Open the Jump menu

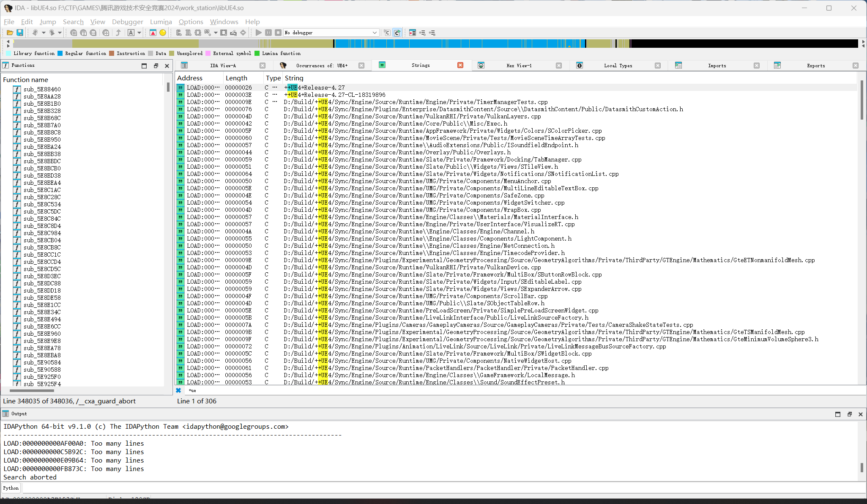point(48,22)
